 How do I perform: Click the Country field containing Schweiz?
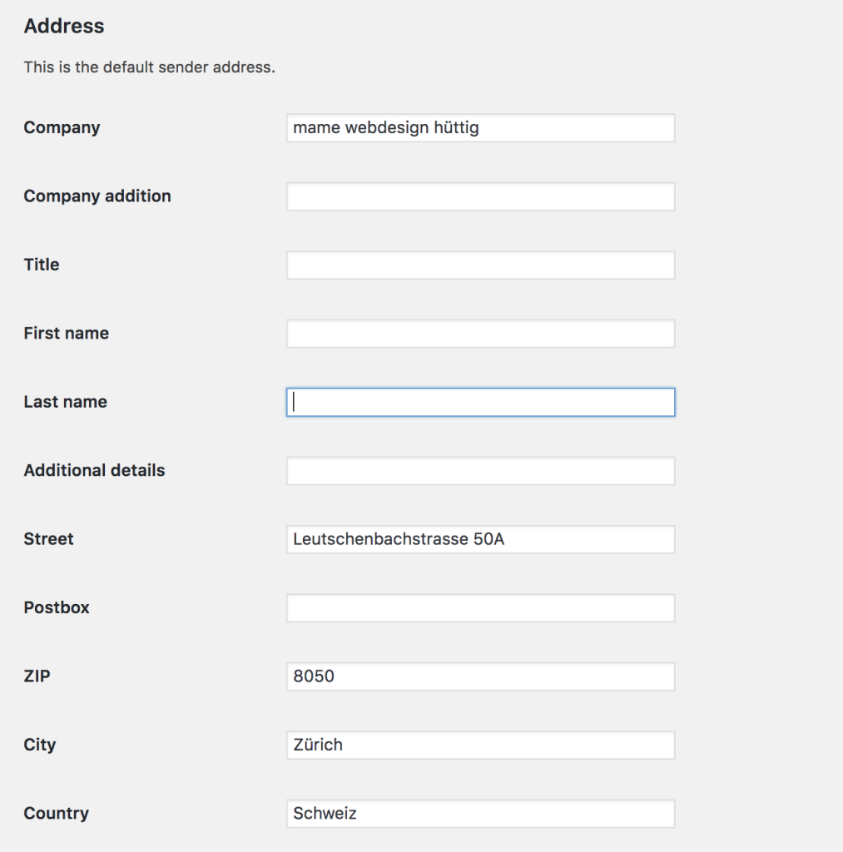480,814
